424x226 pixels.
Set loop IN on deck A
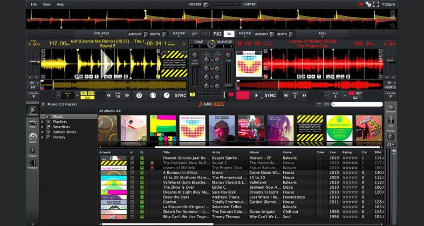tap(84, 93)
